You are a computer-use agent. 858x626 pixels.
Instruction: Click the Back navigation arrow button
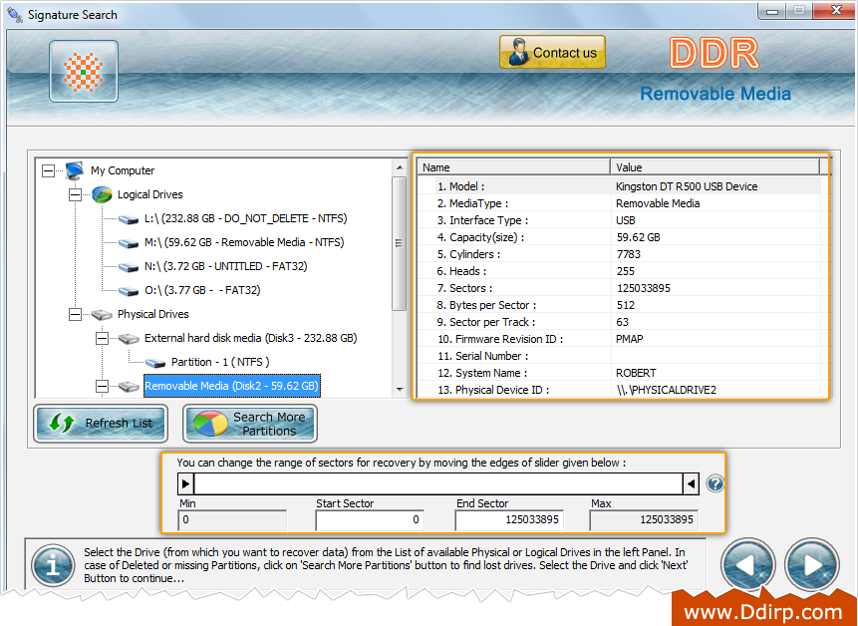point(747,564)
